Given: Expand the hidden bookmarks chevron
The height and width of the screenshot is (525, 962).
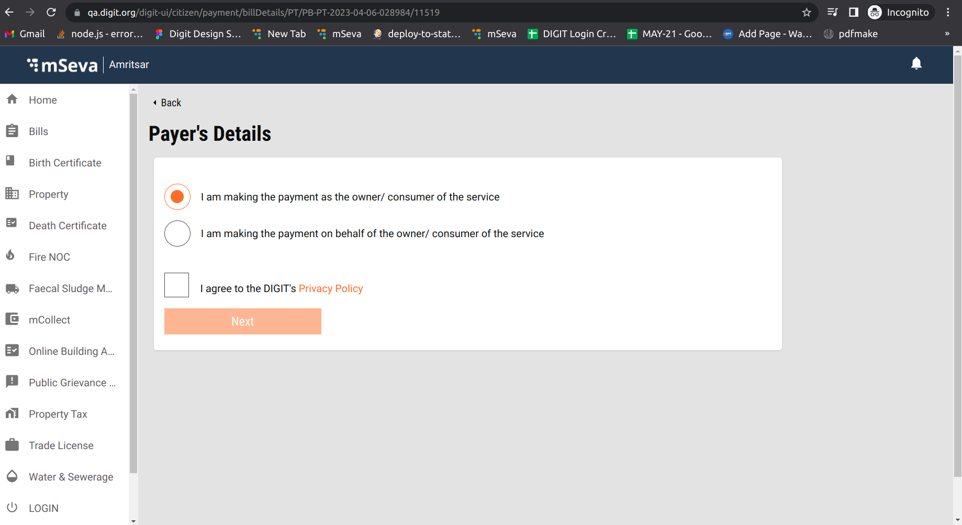Looking at the screenshot, I should pos(947,34).
